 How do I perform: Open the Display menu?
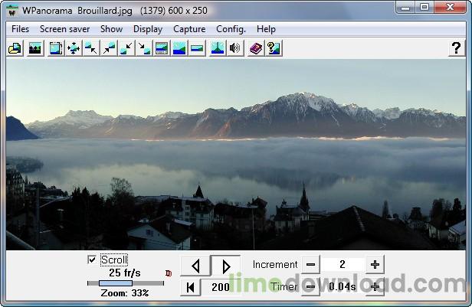coord(148,29)
